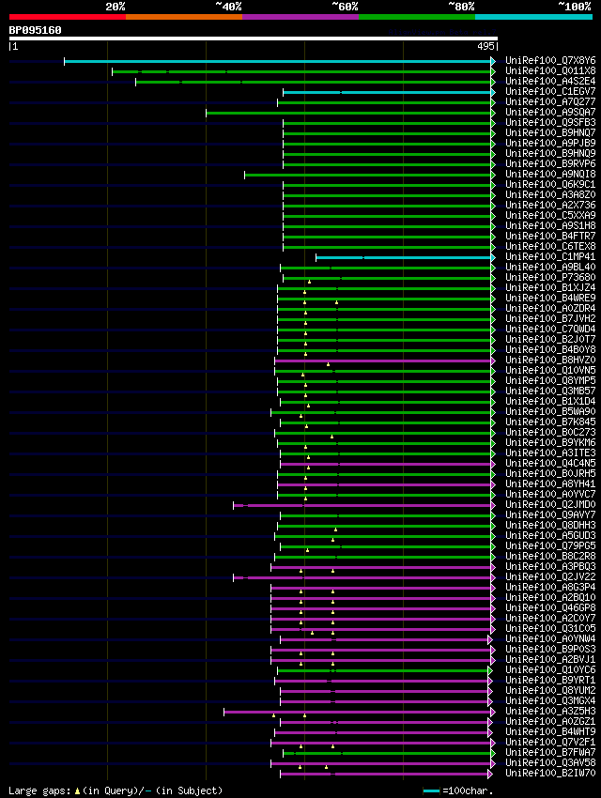Click the UniRef100_B7JVH2 hit label
This screenshot has height=798, width=601.
pos(550,318)
